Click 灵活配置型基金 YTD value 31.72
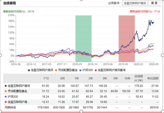Viewport: 164px width, 113px height. (45, 91)
